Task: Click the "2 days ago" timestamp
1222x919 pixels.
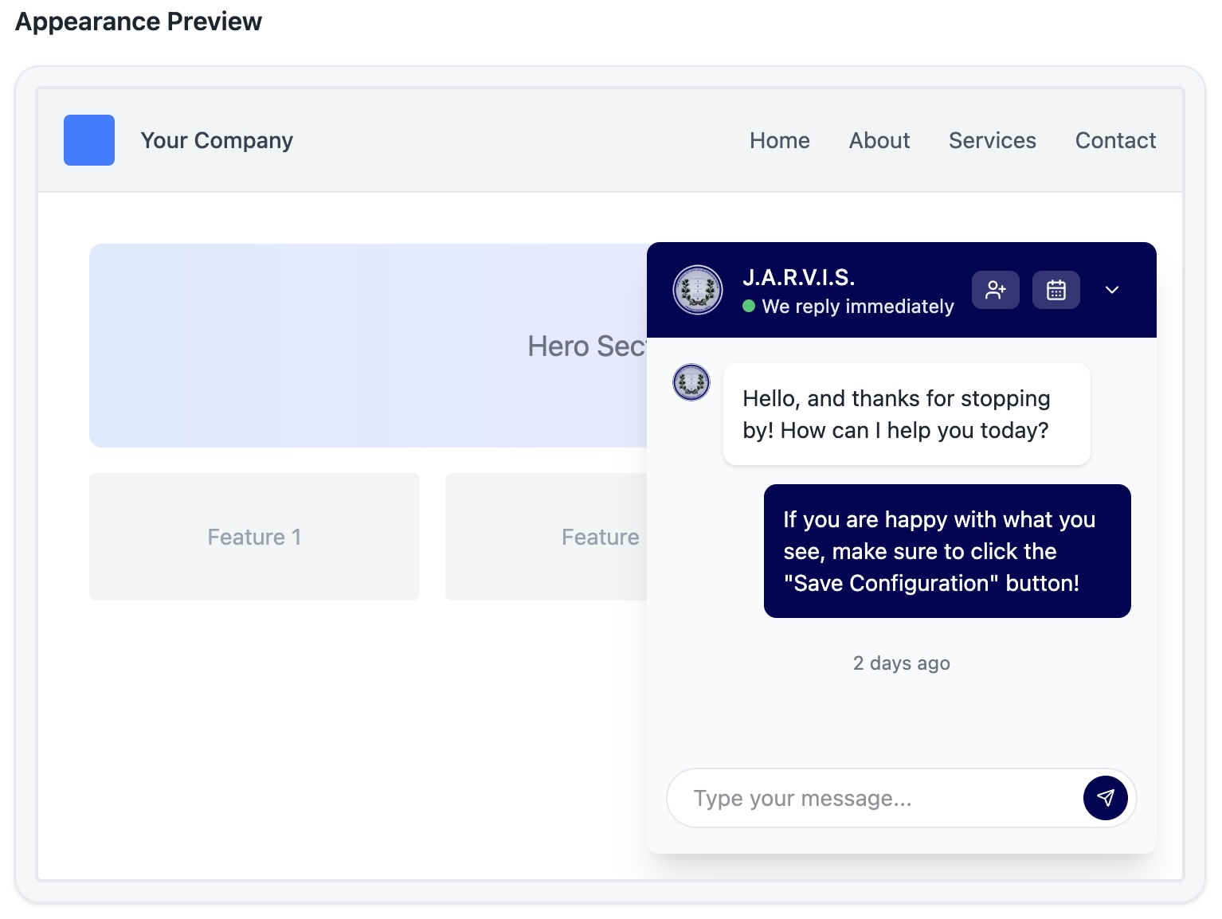Action: 902,663
